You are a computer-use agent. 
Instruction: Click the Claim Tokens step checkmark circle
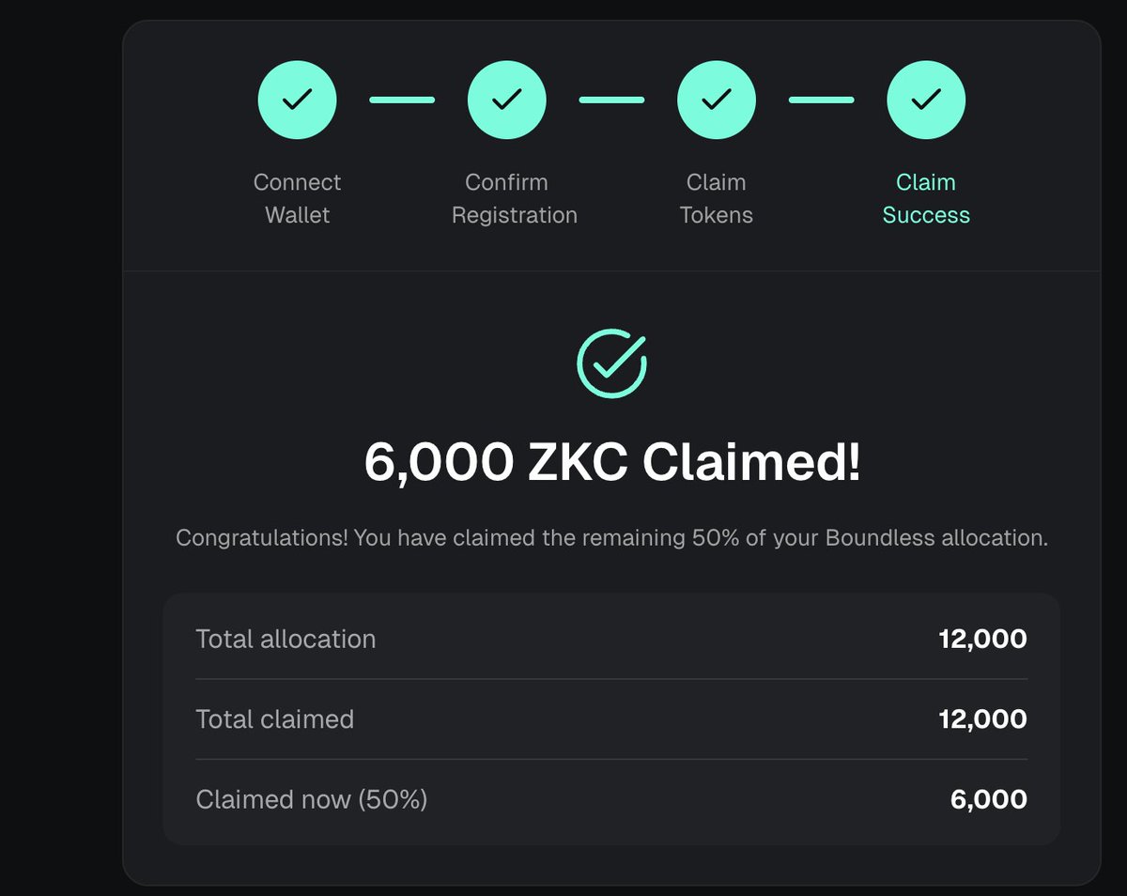point(716,100)
